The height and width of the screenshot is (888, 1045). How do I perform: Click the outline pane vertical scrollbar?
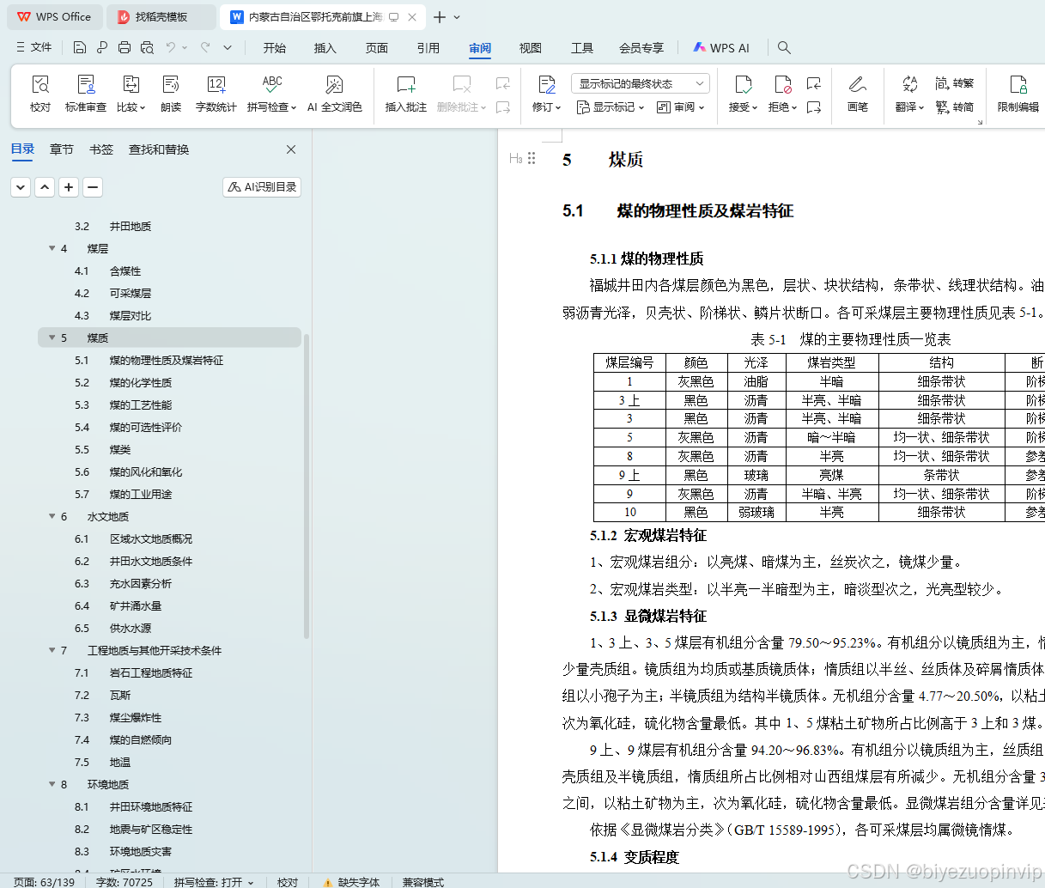click(x=307, y=485)
